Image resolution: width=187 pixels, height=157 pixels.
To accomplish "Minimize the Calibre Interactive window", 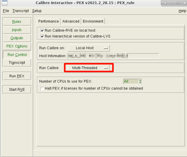I will (172, 3).
